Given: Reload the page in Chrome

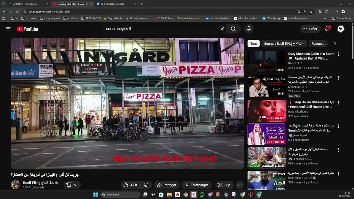Looking at the screenshot, I should pos(17,12).
